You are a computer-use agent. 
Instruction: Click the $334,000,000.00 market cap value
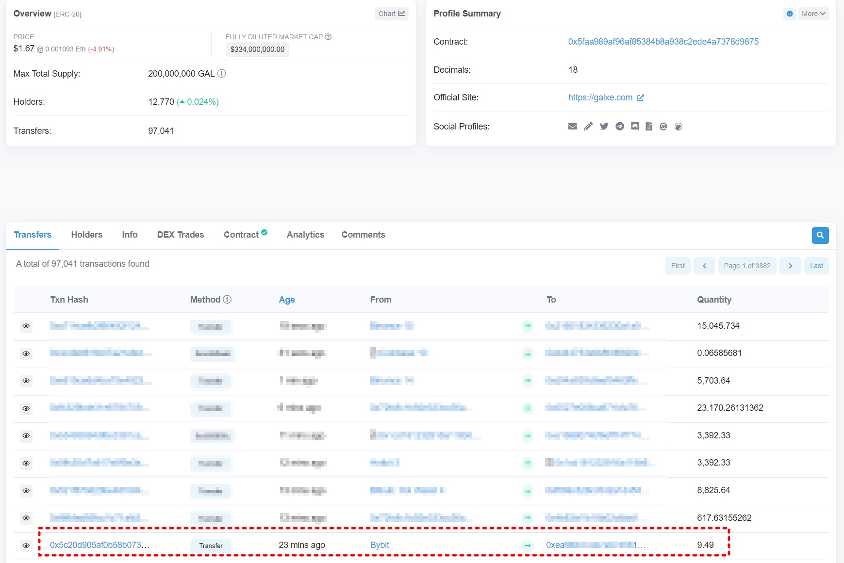(257, 49)
